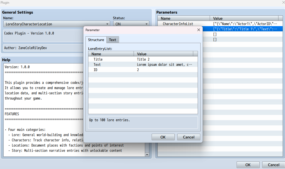Image resolution: width=285 pixels, height=169 pixels.
Task: Select the CharacterInfoList parameter row
Action: pos(220,24)
